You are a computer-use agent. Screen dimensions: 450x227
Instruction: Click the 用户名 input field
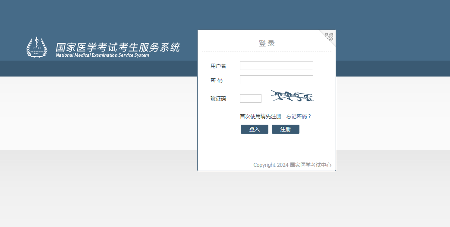pos(276,66)
